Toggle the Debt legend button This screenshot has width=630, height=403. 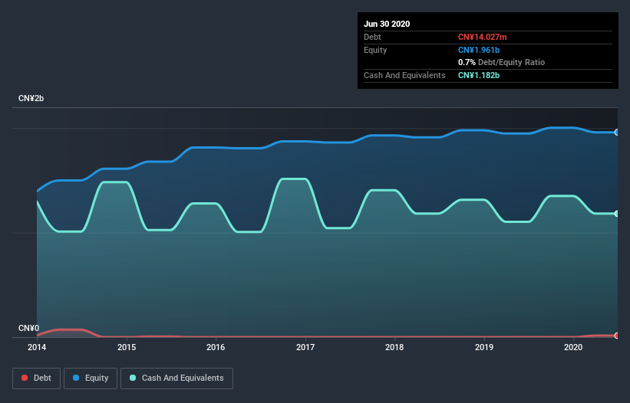(36, 378)
